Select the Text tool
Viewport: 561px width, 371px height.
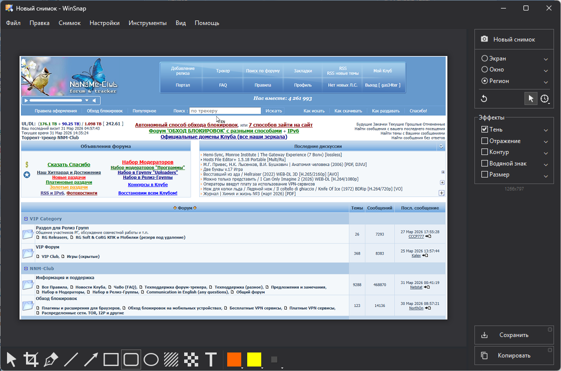pyautogui.click(x=211, y=359)
